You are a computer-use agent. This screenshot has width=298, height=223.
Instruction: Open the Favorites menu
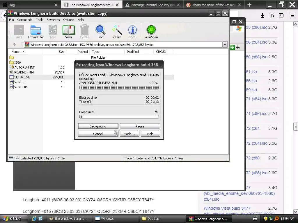[x=53, y=20]
